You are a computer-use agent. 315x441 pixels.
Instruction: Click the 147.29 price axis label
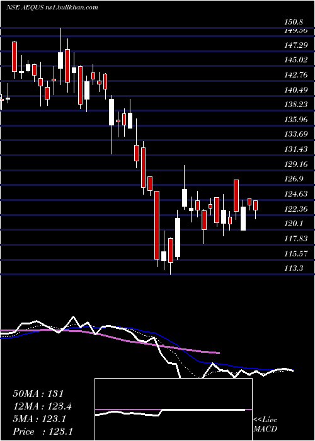296,45
